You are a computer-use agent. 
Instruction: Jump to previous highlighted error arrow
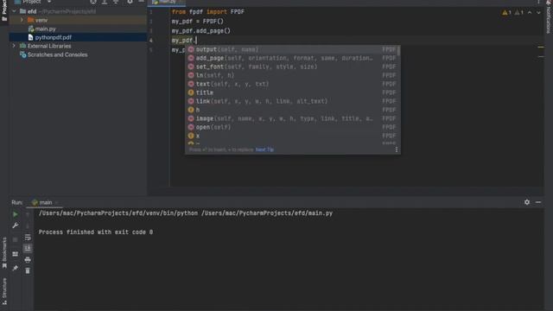pos(530,12)
